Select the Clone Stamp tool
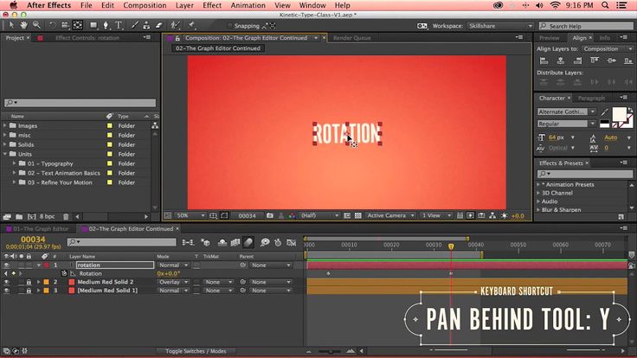This screenshot has height=358, width=637. [146, 25]
